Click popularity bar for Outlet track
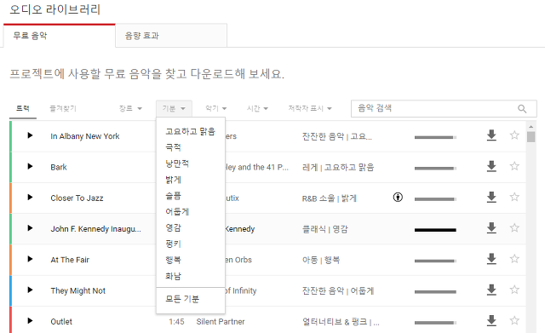This screenshot has width=545, height=333. point(435,323)
